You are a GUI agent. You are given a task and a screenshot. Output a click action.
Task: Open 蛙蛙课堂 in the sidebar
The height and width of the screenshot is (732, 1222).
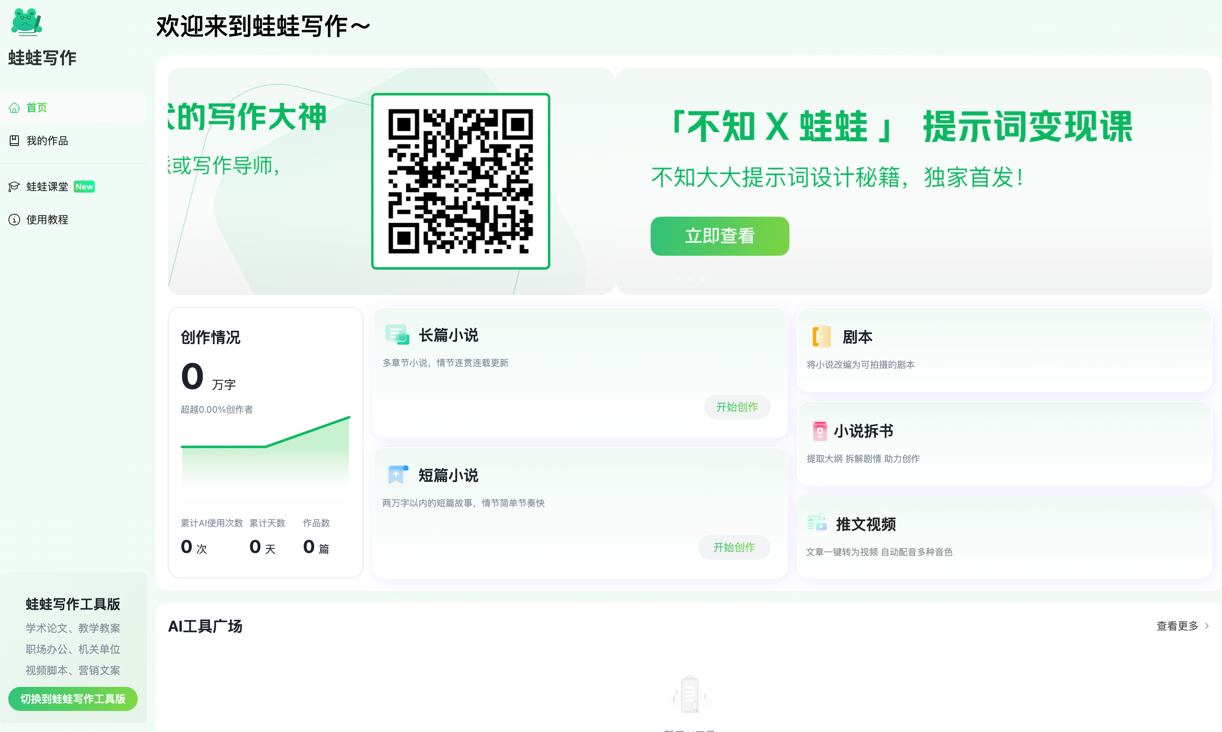[x=73, y=187]
